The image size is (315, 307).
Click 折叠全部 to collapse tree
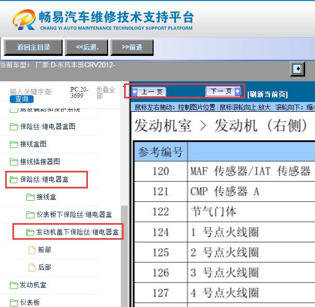coord(106,93)
